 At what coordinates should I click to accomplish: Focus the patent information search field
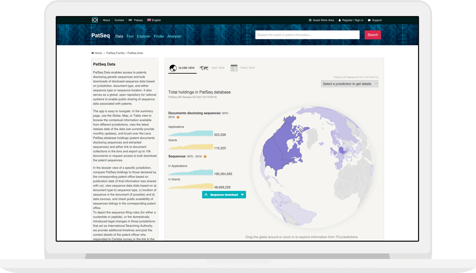(307, 35)
